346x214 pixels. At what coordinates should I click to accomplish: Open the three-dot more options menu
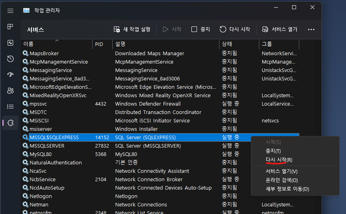click(x=311, y=29)
